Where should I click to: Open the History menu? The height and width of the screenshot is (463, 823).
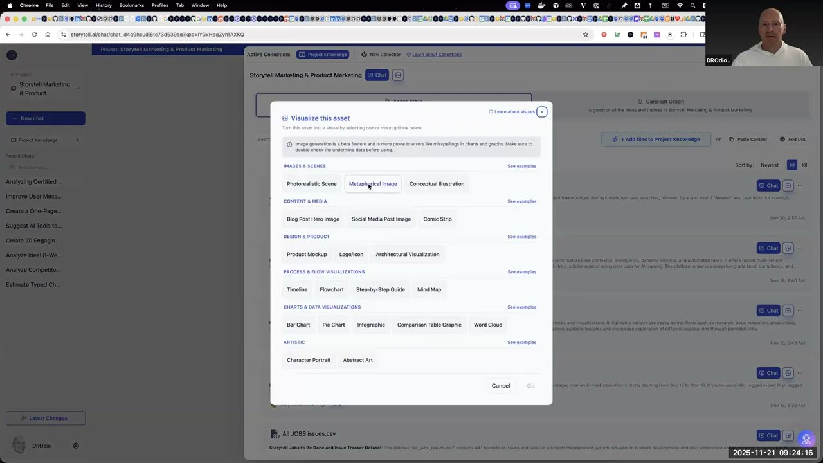[104, 5]
